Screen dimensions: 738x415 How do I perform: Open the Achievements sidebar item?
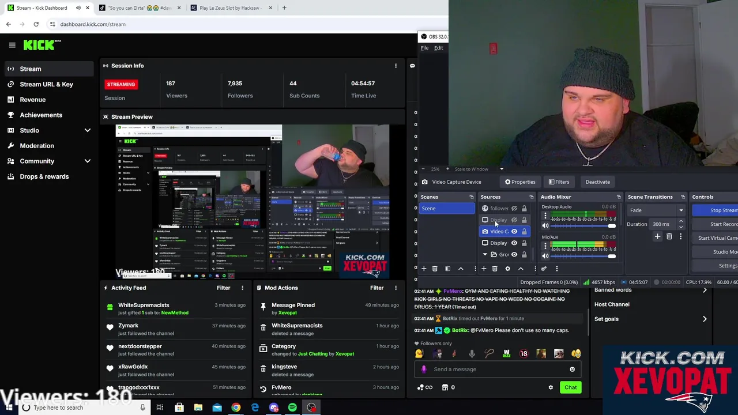tap(41, 115)
